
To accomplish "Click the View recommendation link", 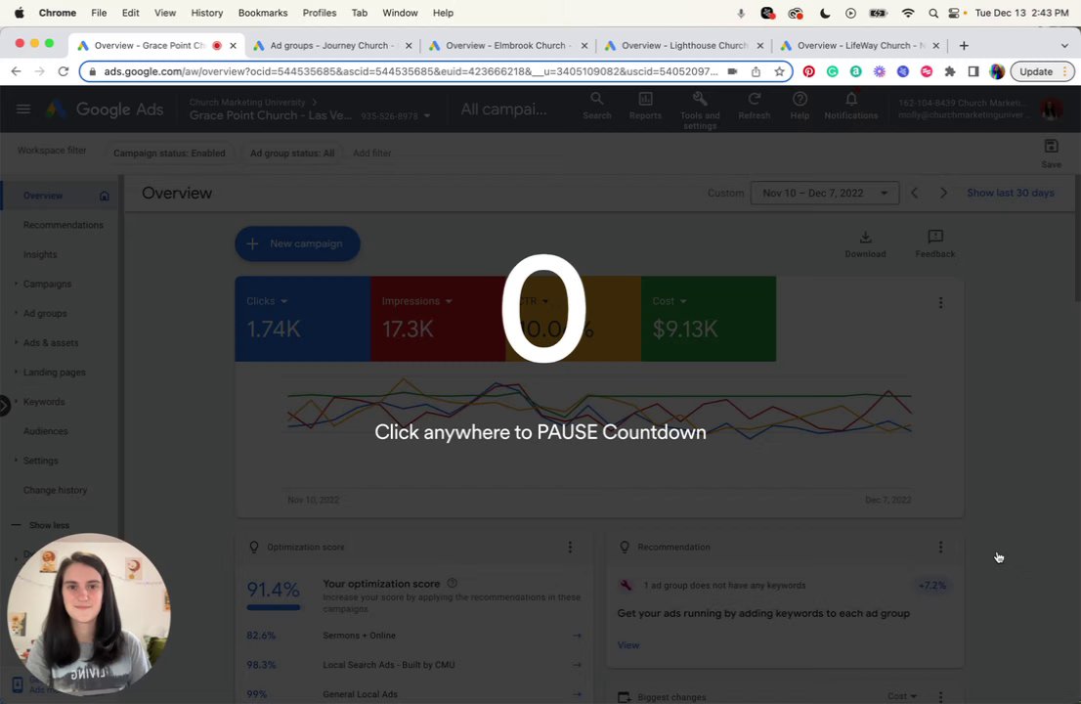I will [x=628, y=645].
